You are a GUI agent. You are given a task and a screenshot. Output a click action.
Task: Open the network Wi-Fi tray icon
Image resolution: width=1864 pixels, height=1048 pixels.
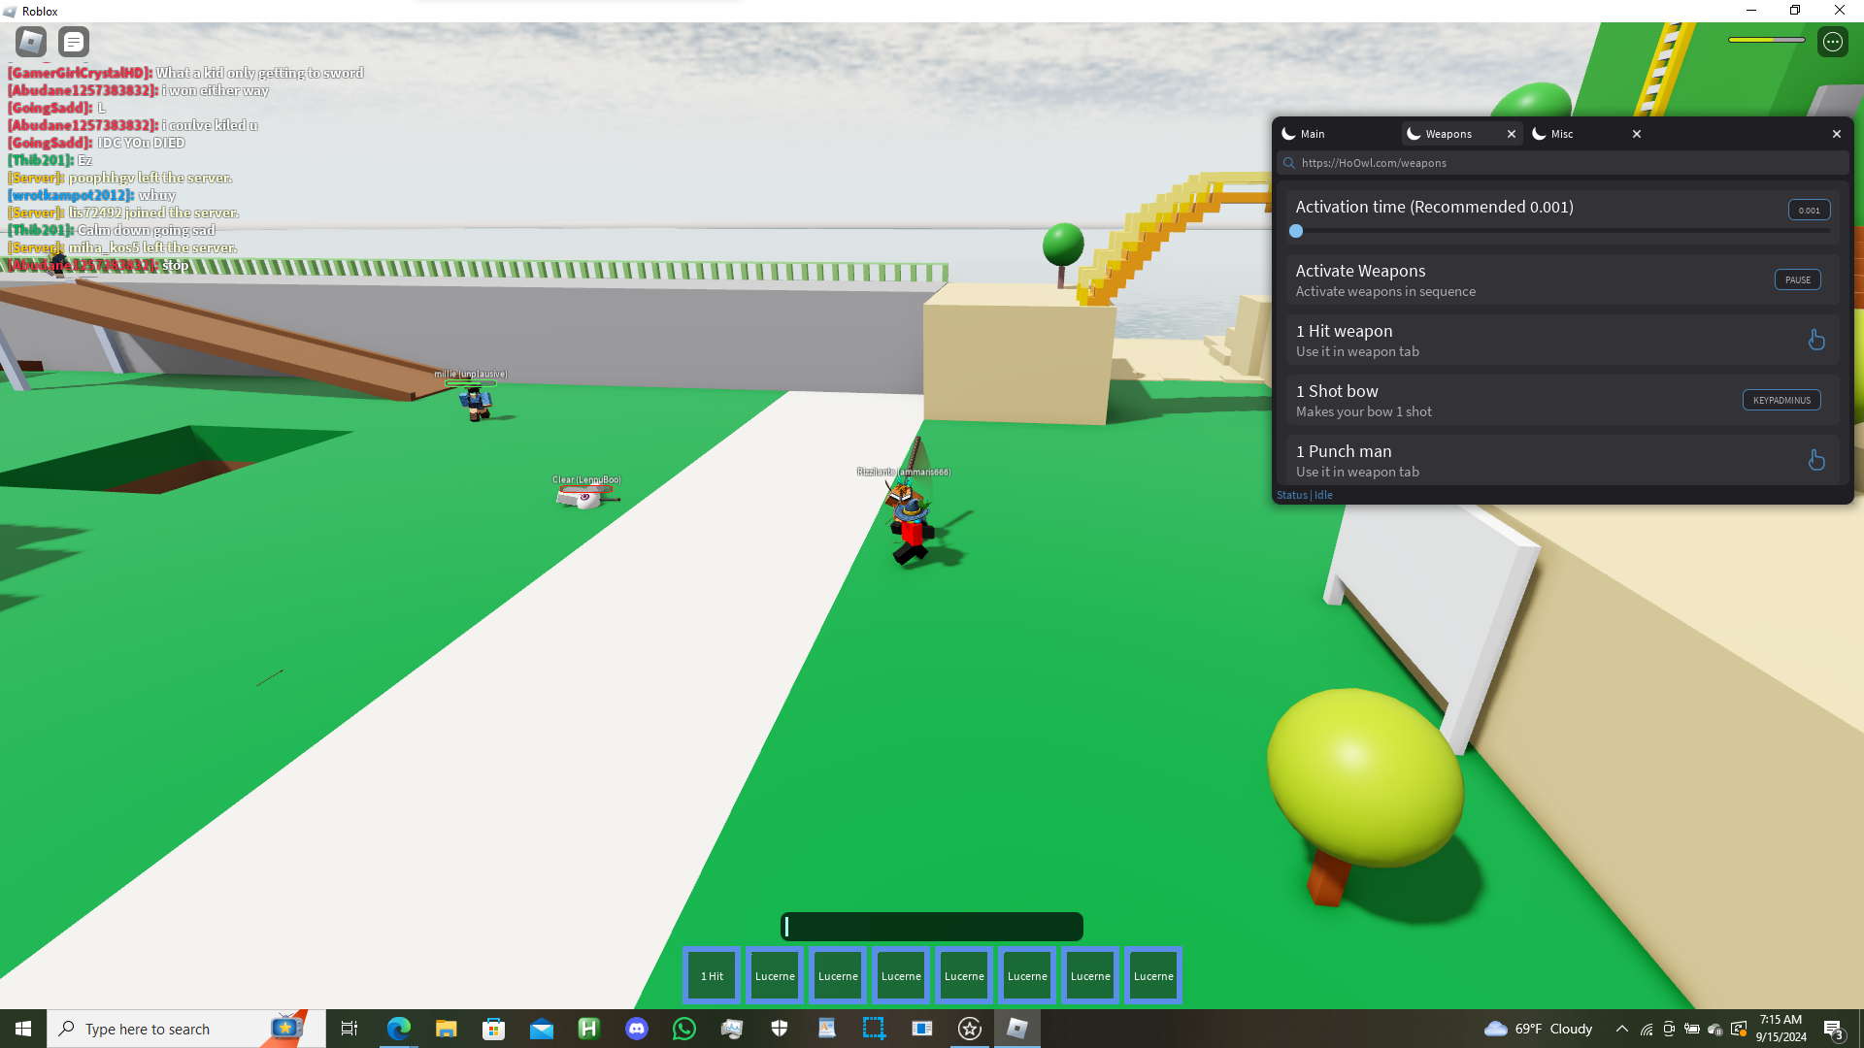point(1647,1029)
